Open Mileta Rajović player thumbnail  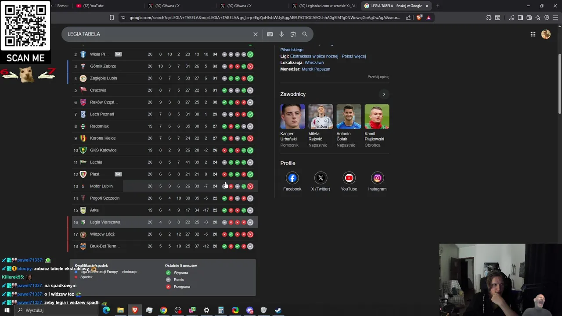(x=321, y=116)
